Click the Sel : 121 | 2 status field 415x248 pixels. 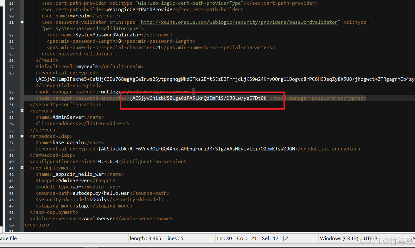coord(275,238)
